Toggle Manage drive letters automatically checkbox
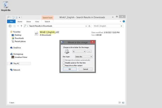 coord(64,60)
